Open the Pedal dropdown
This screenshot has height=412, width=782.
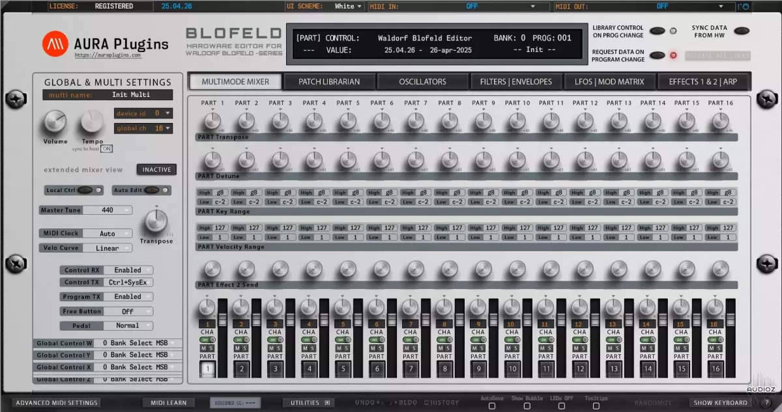click(x=128, y=325)
